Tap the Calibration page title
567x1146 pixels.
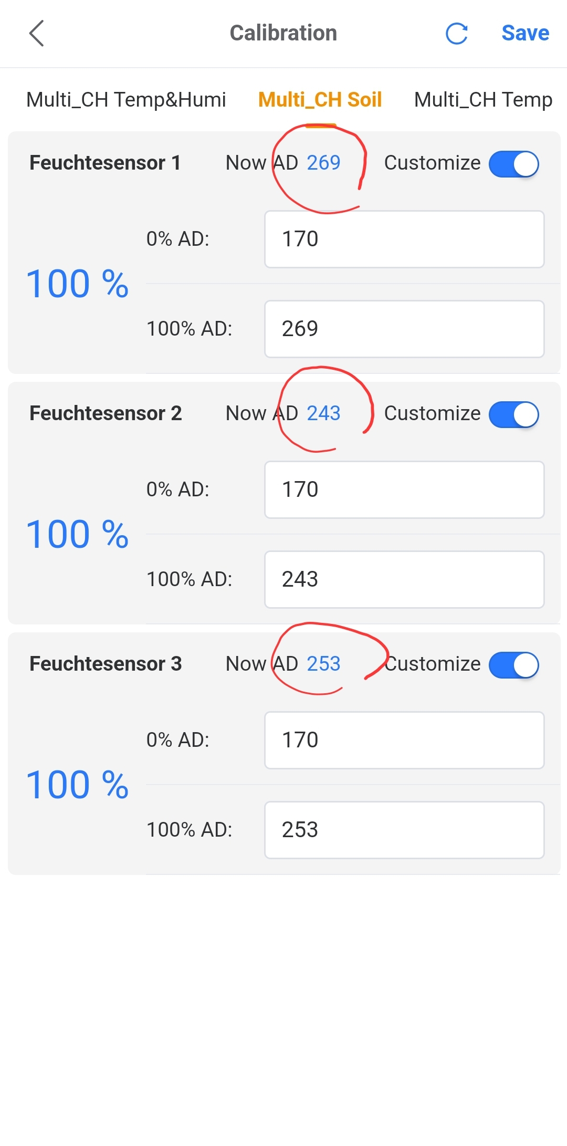point(283,33)
